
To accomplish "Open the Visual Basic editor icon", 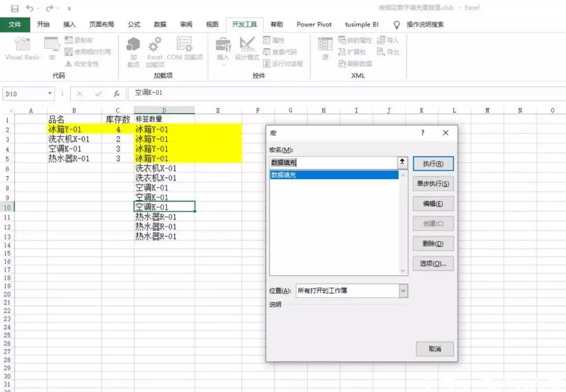I will coord(23,48).
